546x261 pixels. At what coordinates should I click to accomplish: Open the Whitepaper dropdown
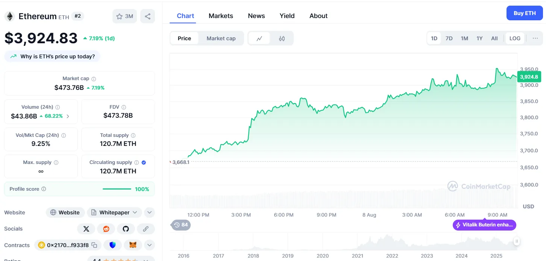(114, 212)
